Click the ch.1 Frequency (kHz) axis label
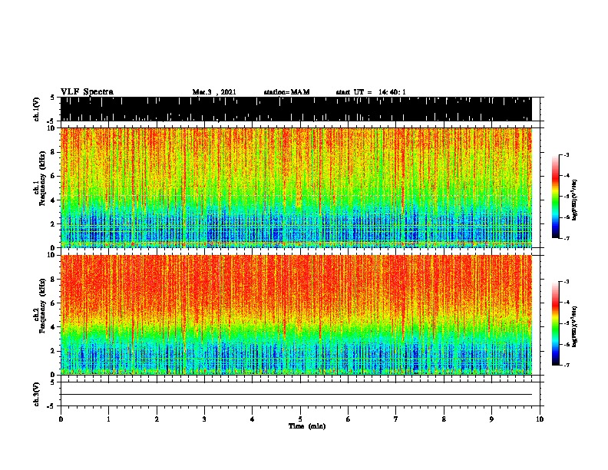This screenshot has height=470, width=608. click(40, 178)
